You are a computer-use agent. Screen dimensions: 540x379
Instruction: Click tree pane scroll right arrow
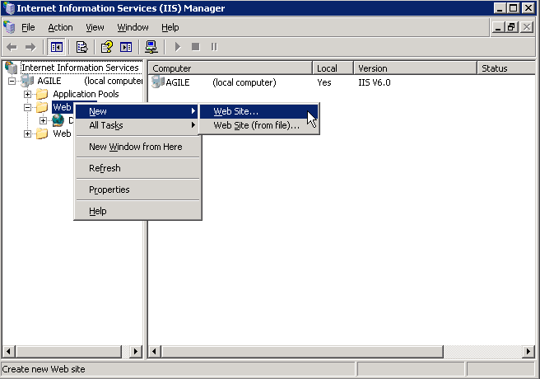tap(136, 352)
